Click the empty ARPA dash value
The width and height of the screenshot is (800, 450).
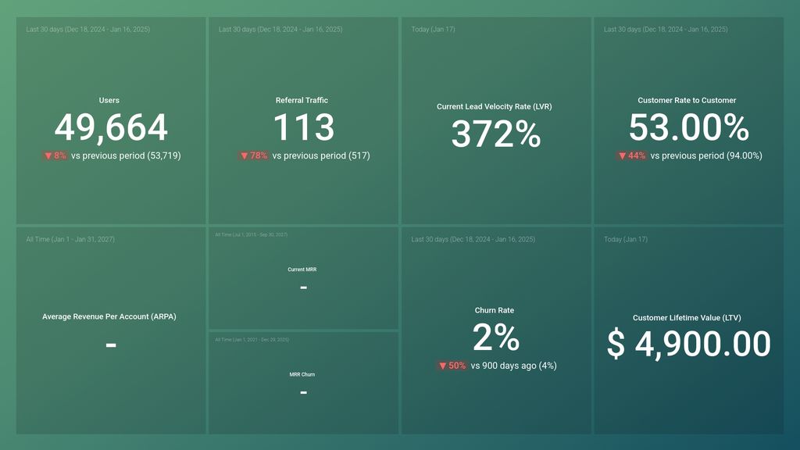point(111,345)
